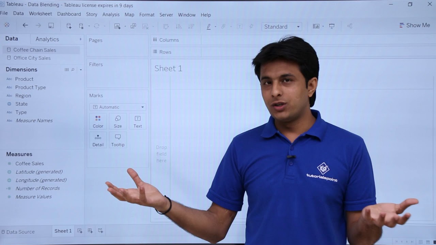
Task: Open the dropdown arrow beside New Worksheet icon
Action: coord(125,27)
